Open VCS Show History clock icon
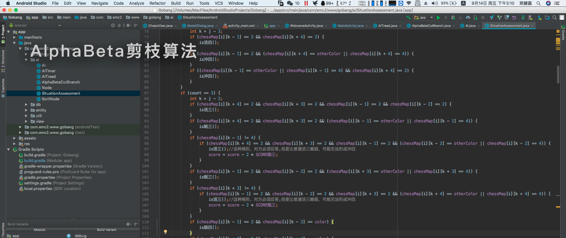The height and width of the screenshot is (238, 566). (x=507, y=17)
